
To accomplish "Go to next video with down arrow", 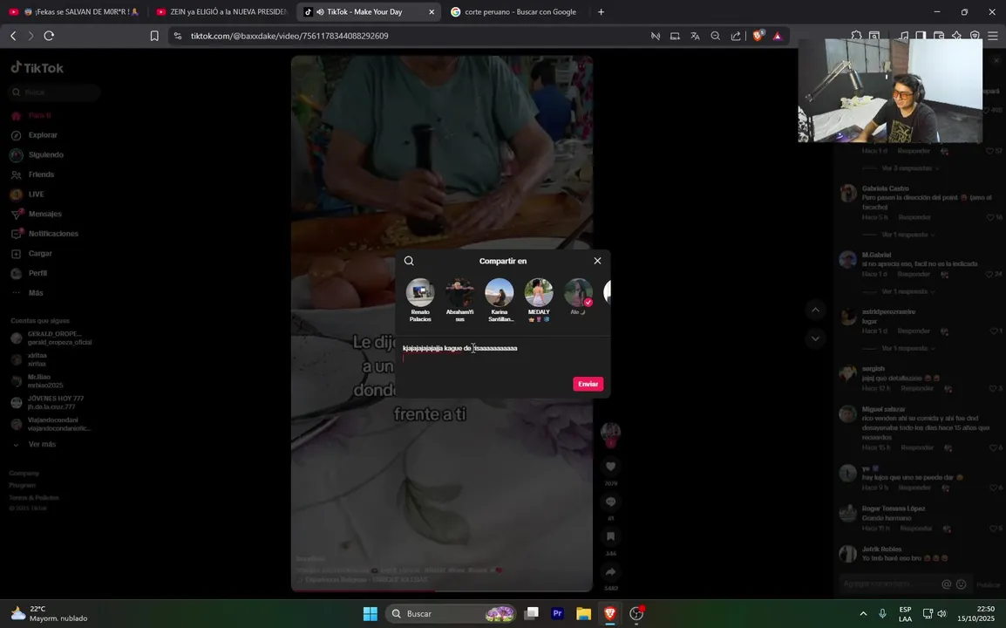I will click(x=815, y=338).
